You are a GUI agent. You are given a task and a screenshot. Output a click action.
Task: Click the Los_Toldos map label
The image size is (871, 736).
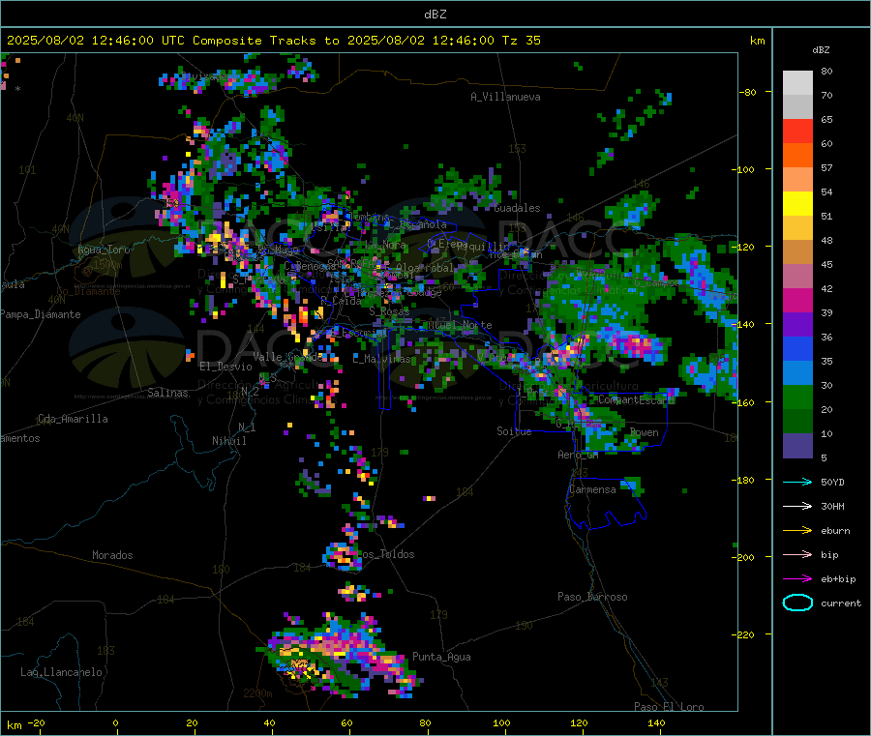(384, 554)
